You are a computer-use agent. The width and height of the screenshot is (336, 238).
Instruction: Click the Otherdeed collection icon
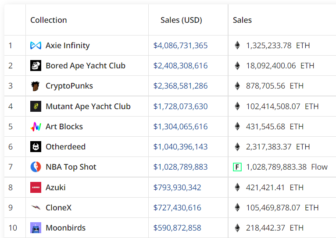(x=36, y=146)
